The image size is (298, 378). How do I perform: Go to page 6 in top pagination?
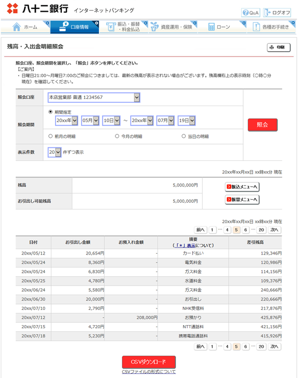click(x=245, y=230)
